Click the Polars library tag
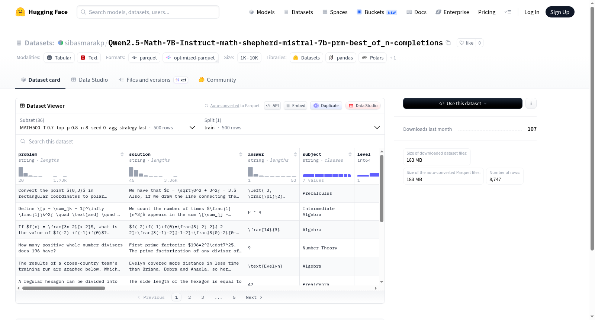Screen dimensions: 595x320 point(373,58)
